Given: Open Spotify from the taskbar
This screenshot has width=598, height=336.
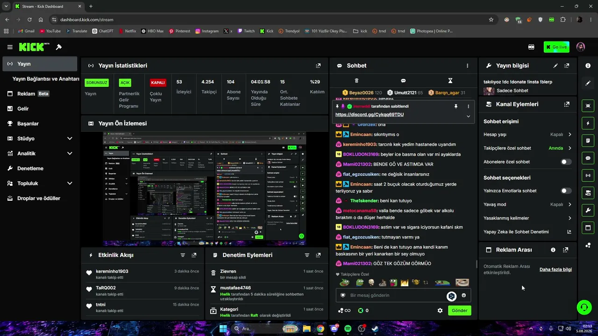Looking at the screenshot, I should tap(348, 329).
